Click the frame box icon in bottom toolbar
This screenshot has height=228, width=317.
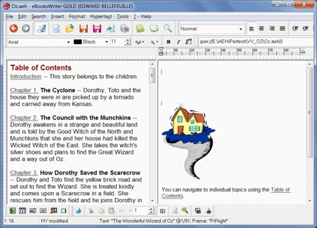tap(64, 211)
